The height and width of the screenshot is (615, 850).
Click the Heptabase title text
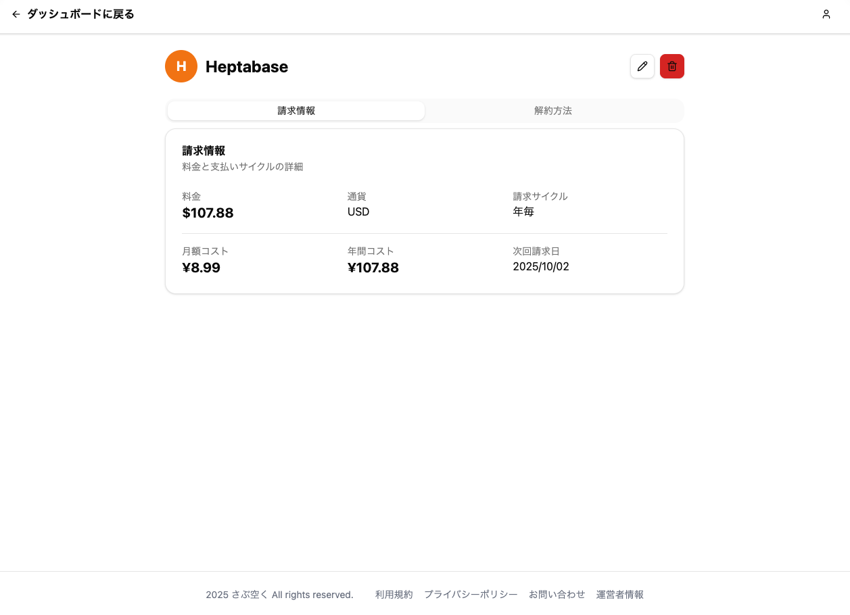coord(247,66)
